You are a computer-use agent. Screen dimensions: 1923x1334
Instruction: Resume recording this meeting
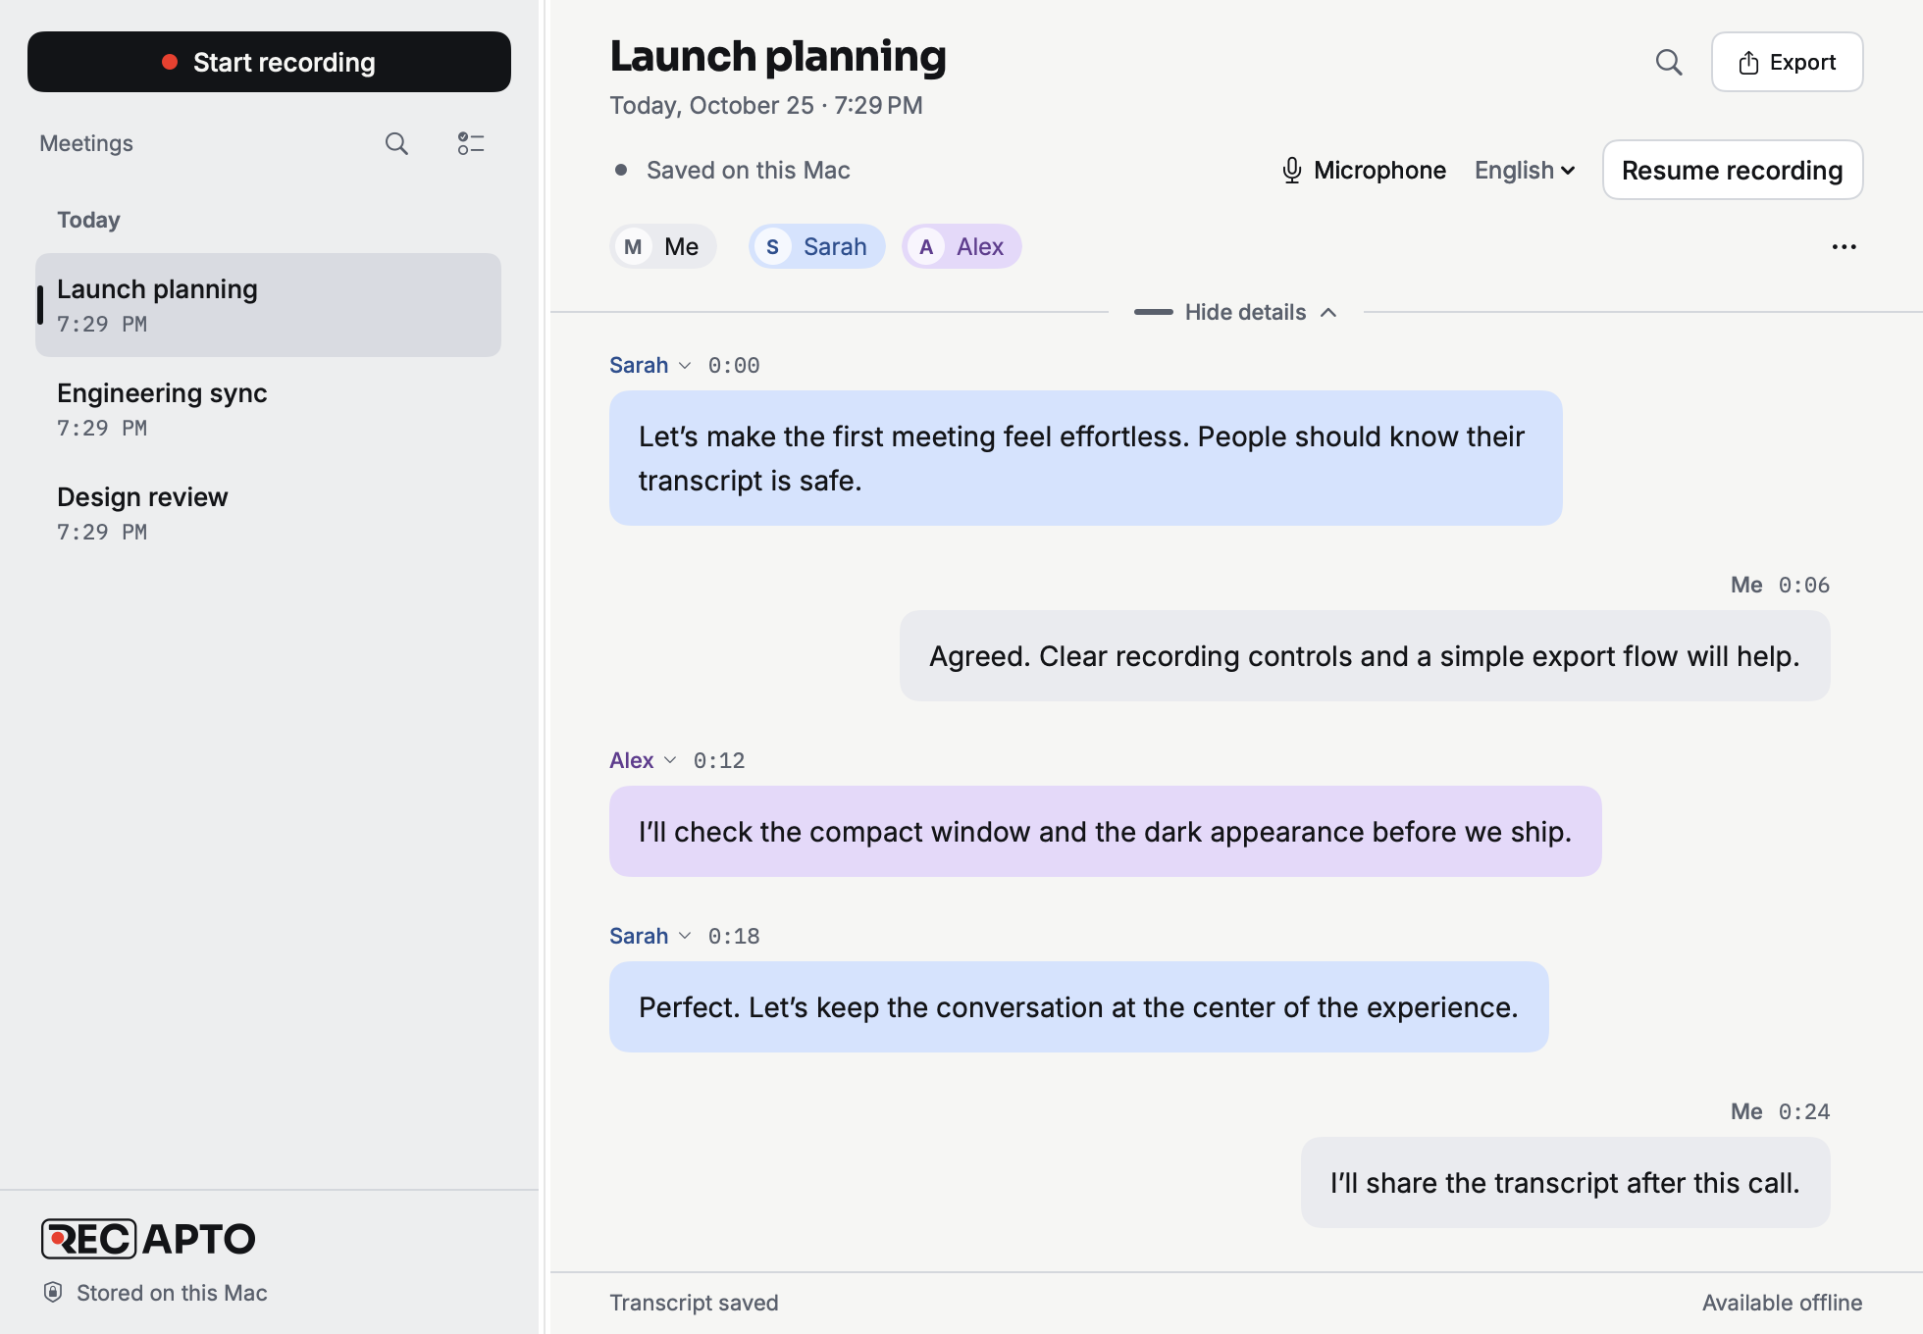(x=1733, y=170)
